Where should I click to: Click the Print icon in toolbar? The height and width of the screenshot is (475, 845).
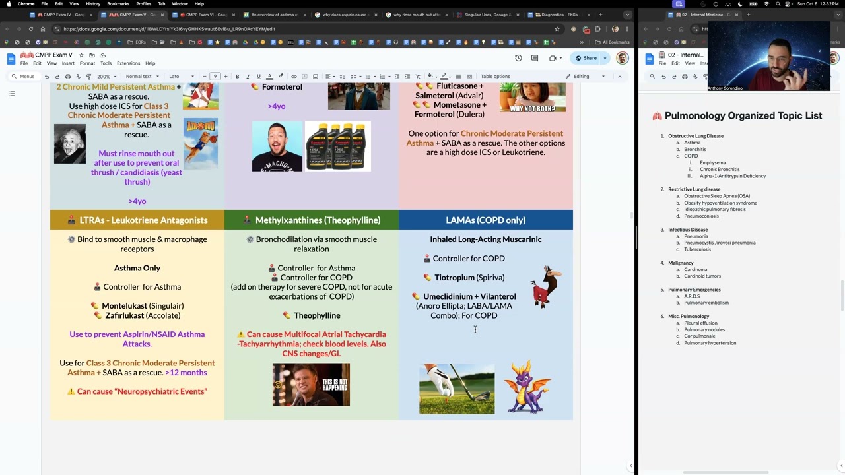[67, 77]
